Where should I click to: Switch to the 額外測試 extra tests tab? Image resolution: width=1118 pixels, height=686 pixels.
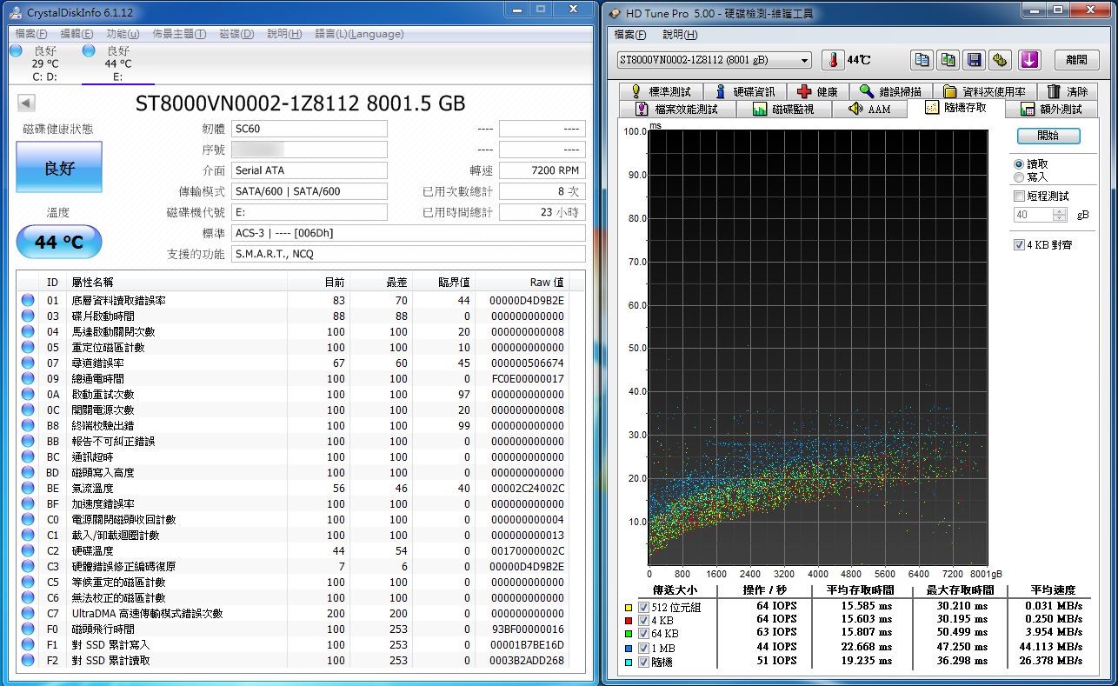(1050, 109)
